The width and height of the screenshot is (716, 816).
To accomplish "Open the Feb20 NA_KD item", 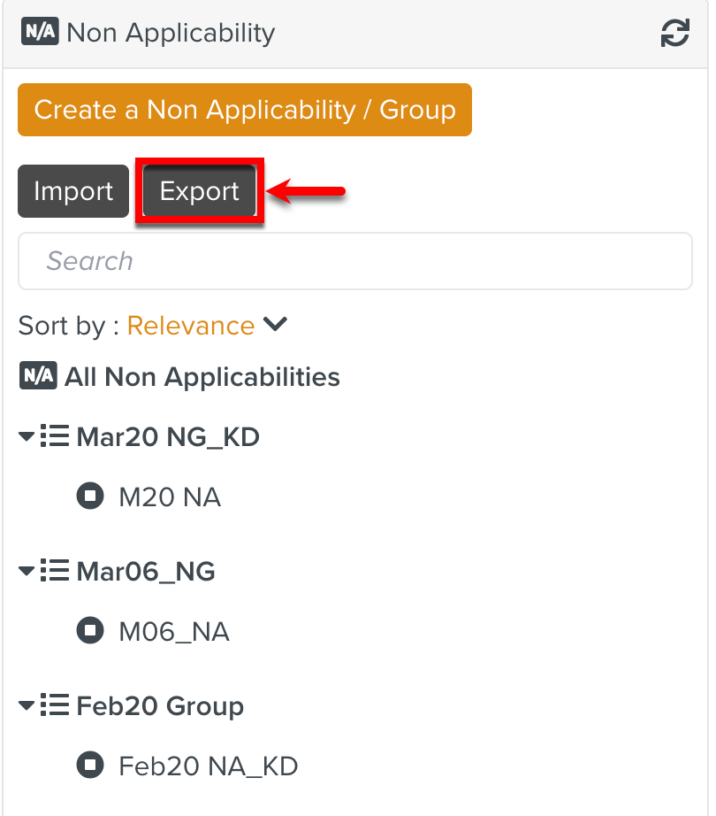I will click(209, 766).
